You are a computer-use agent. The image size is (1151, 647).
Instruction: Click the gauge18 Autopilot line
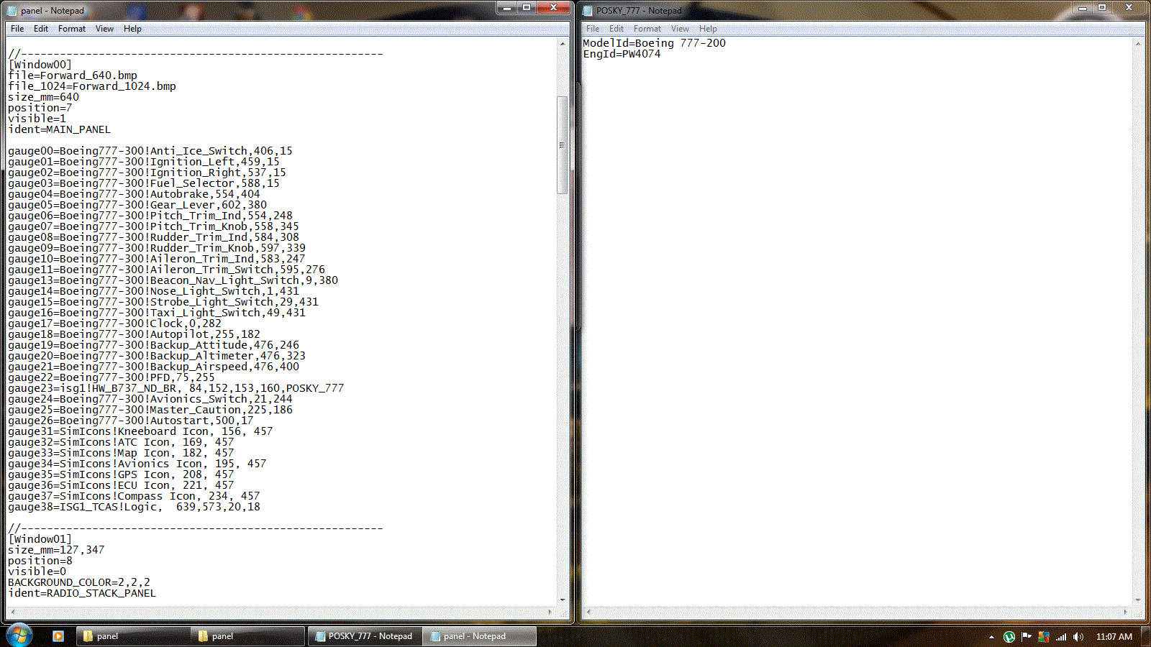pyautogui.click(x=134, y=334)
